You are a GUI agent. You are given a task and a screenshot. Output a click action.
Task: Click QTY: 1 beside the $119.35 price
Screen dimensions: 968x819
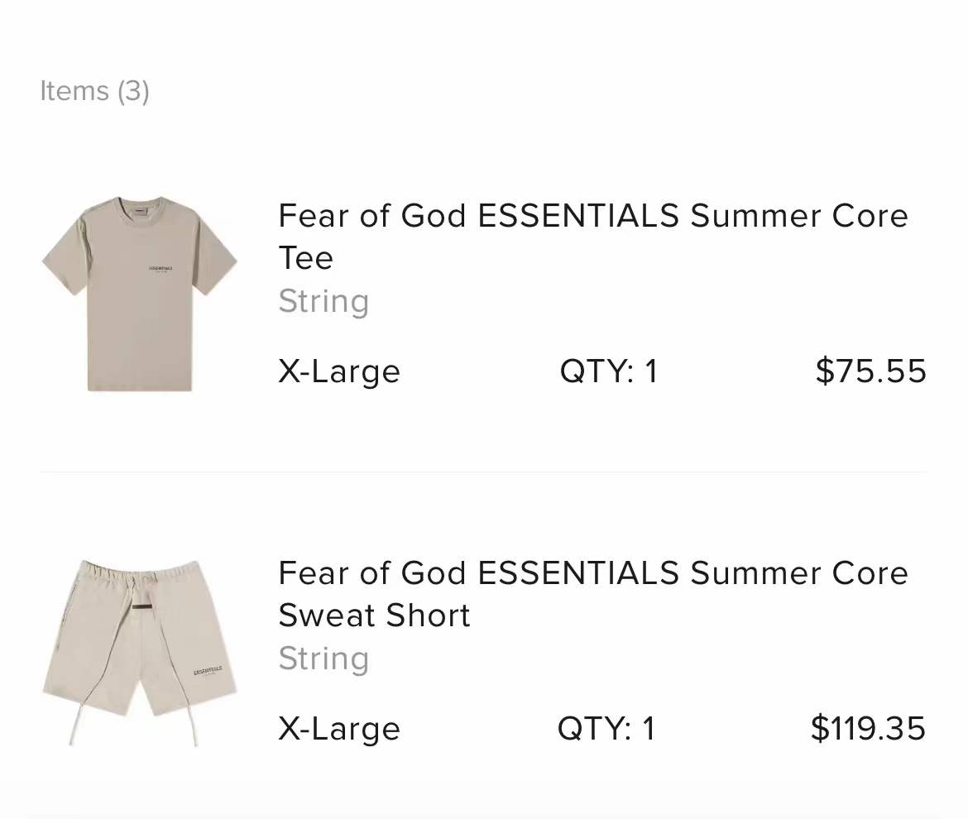pos(606,729)
